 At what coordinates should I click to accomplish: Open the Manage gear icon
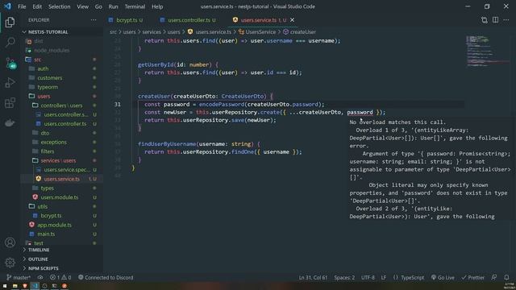(10, 263)
